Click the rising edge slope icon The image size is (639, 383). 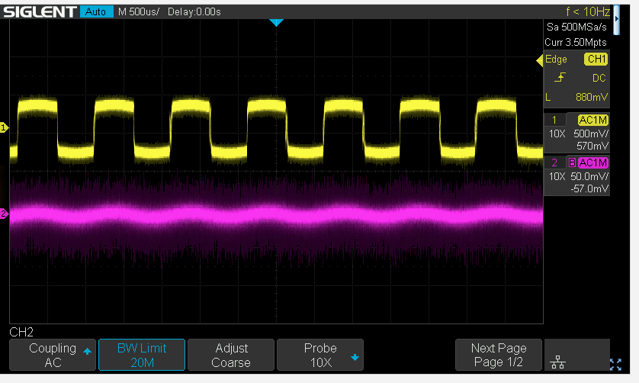point(559,78)
